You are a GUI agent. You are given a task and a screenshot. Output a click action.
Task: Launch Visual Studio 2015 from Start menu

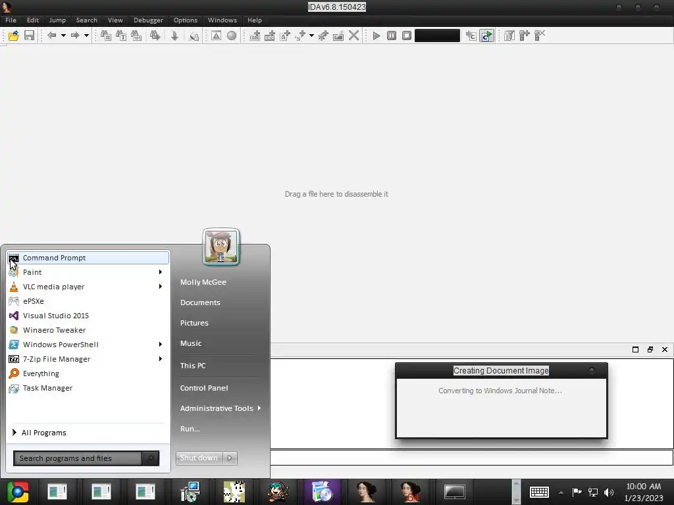click(x=88, y=316)
